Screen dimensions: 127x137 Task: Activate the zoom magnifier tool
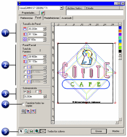click(26, 131)
